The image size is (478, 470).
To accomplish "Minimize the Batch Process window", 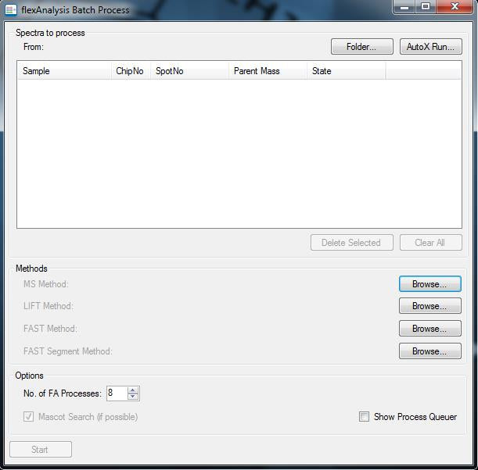I will click(404, 7).
